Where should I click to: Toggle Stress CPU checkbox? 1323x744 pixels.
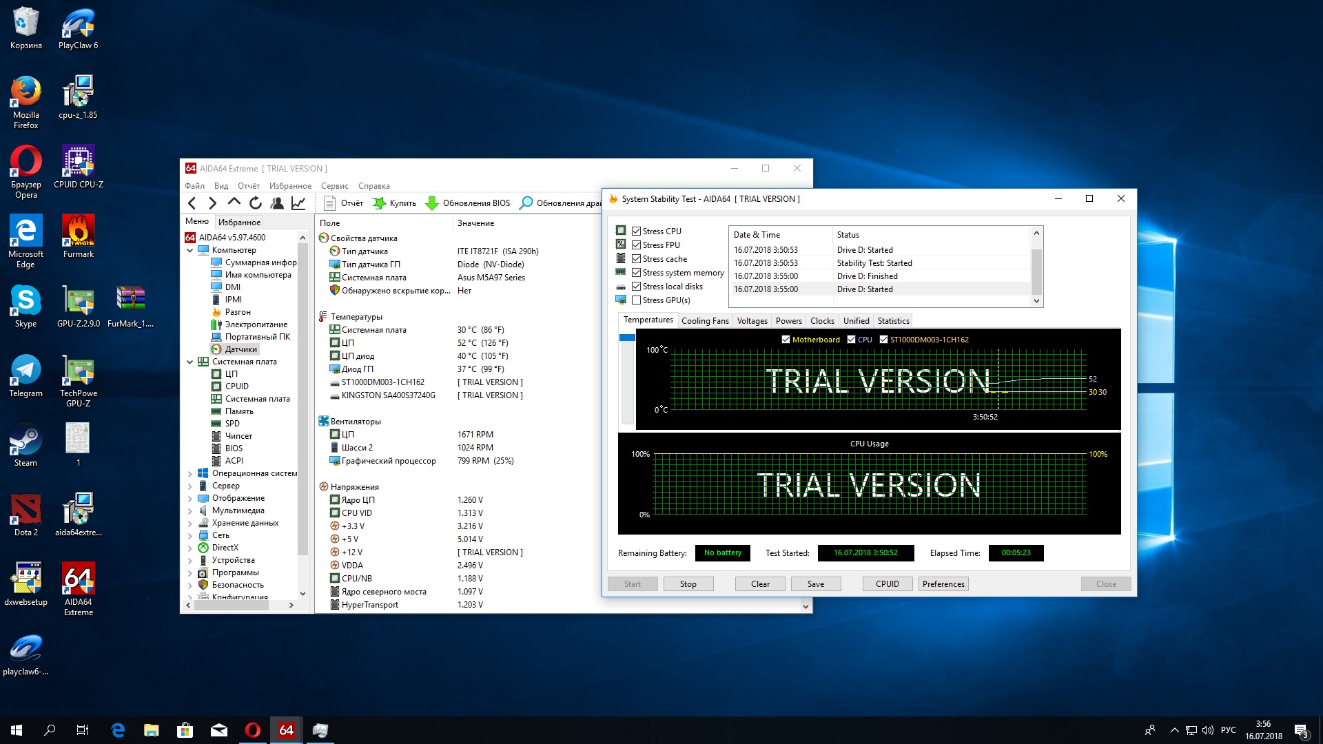[x=637, y=231]
